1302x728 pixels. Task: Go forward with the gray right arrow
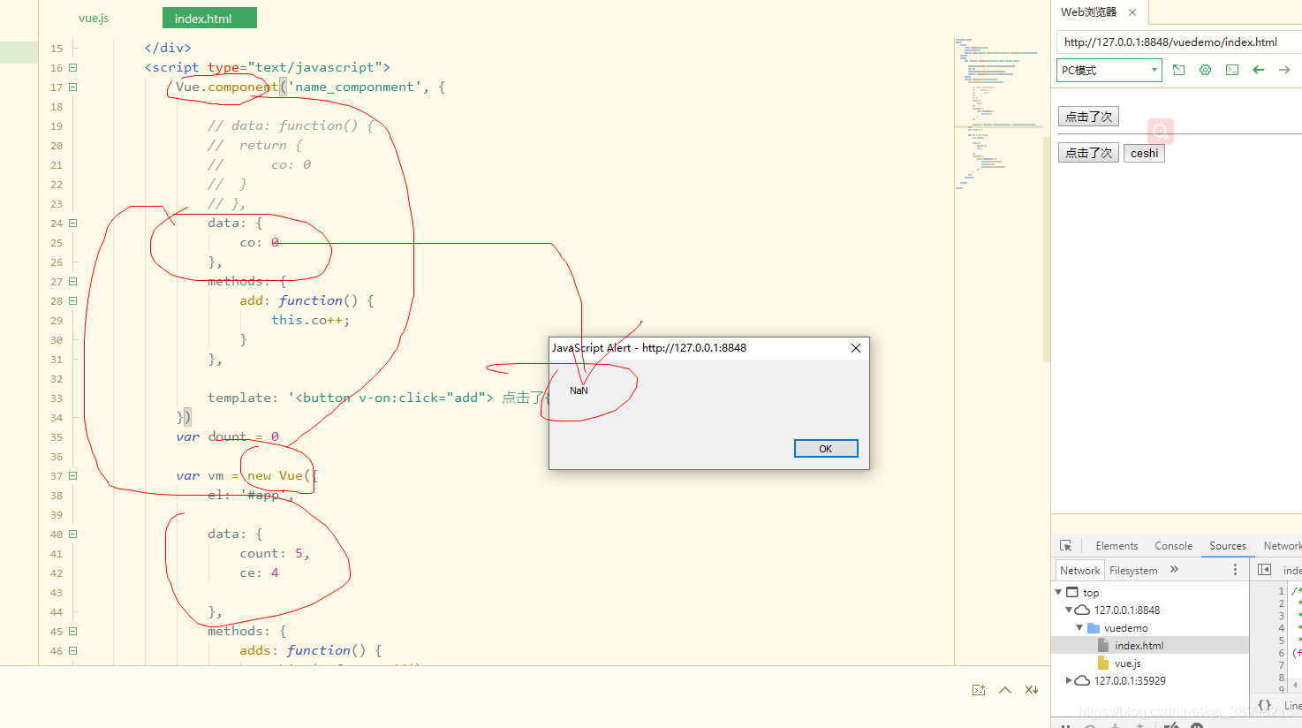tap(1284, 70)
